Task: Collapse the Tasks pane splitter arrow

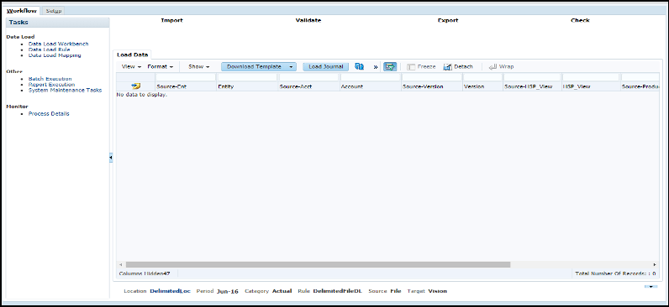Action: [110, 158]
